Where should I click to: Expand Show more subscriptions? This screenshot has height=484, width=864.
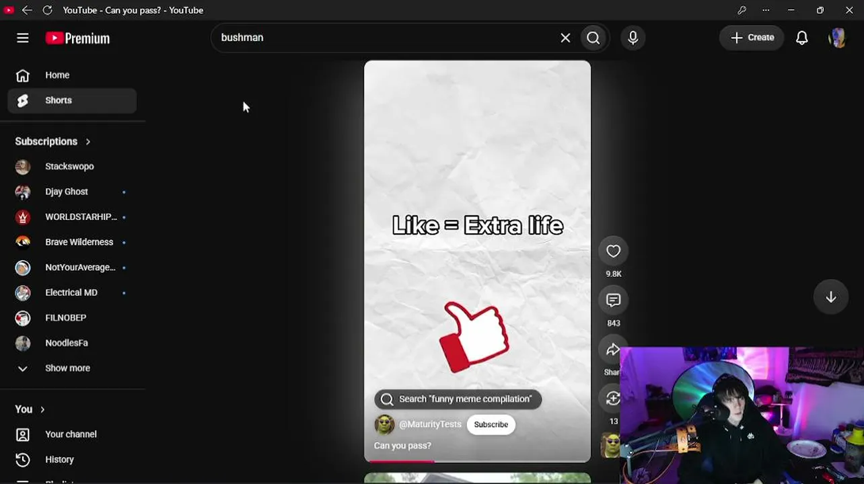[72, 368]
